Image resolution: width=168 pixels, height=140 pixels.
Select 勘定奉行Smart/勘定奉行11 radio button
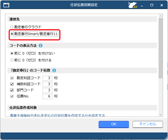click(x=12, y=34)
